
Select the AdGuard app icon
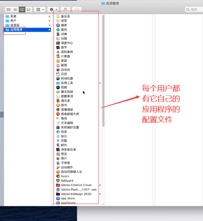point(58,181)
